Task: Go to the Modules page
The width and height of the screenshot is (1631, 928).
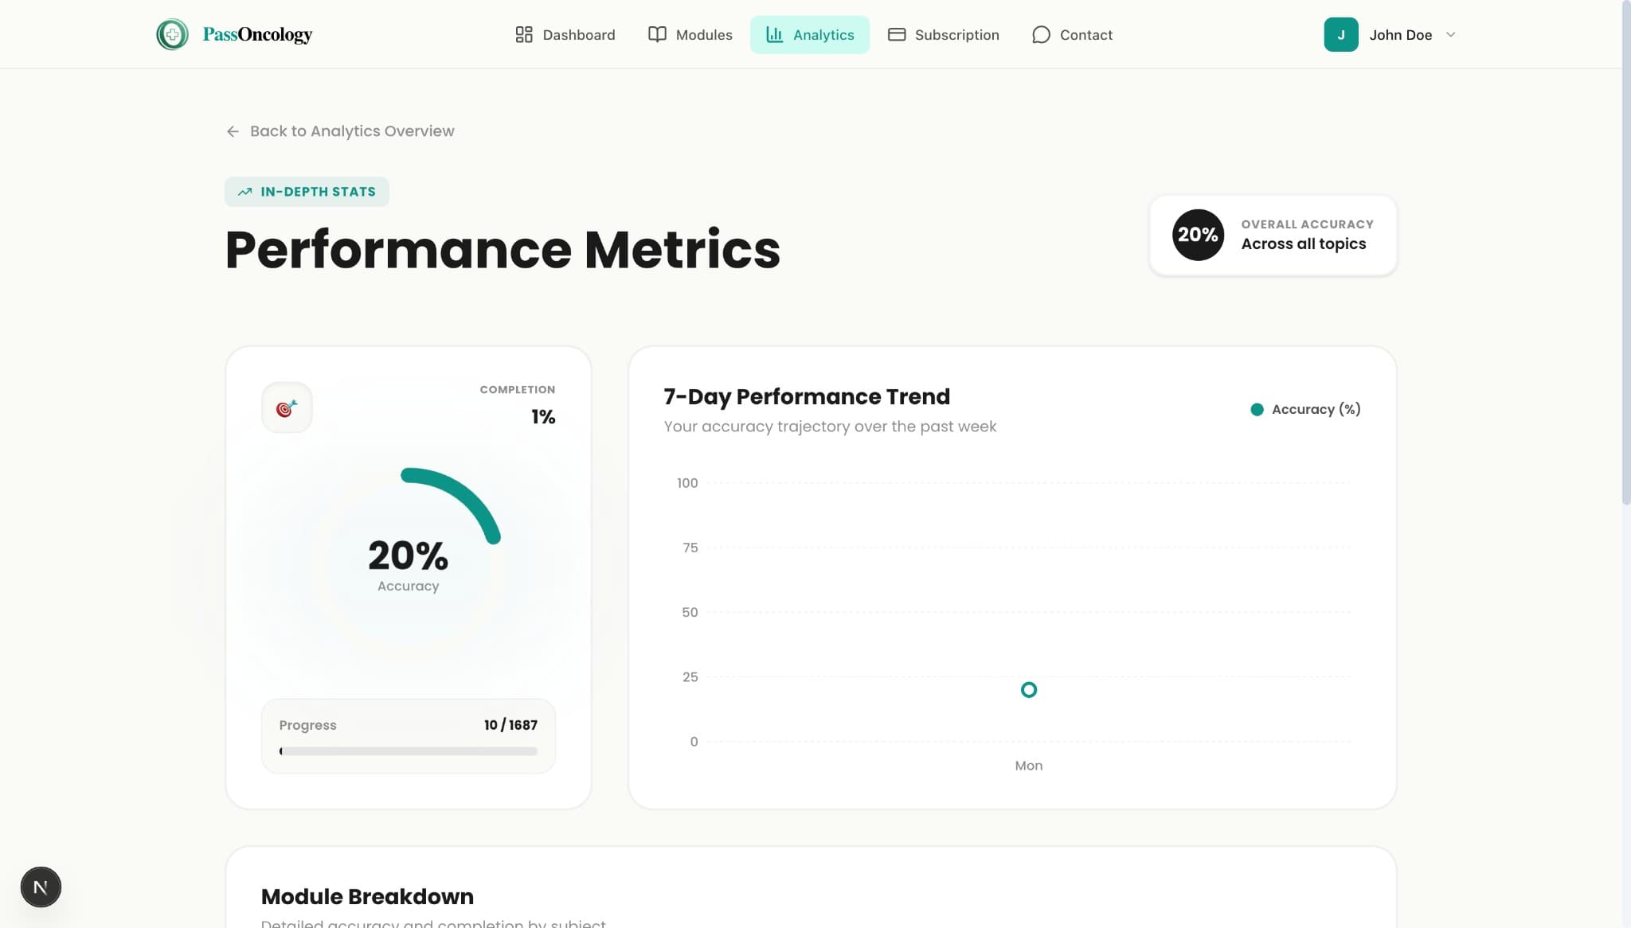Action: 690,34
